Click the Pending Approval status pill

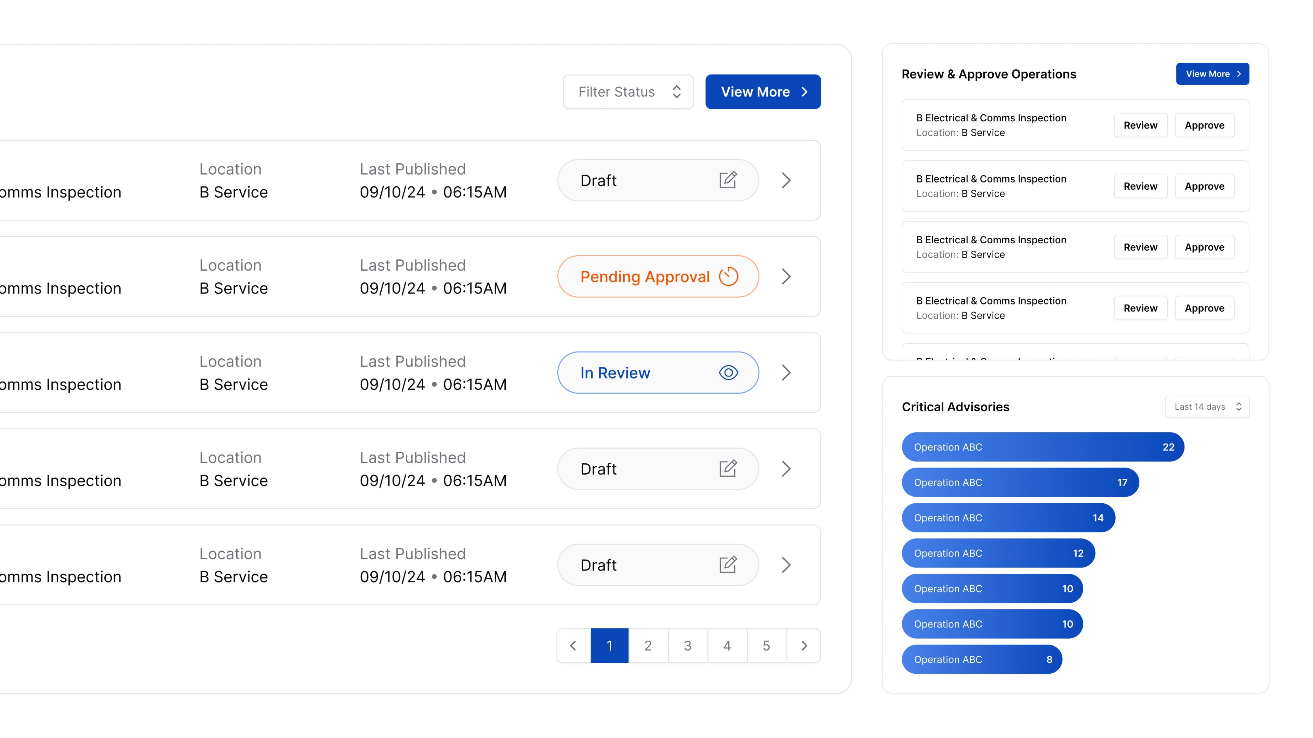[x=658, y=276]
